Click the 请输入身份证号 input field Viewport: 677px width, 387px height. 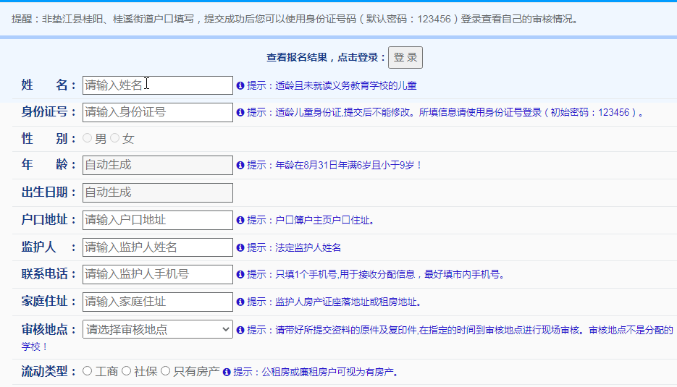[158, 112]
